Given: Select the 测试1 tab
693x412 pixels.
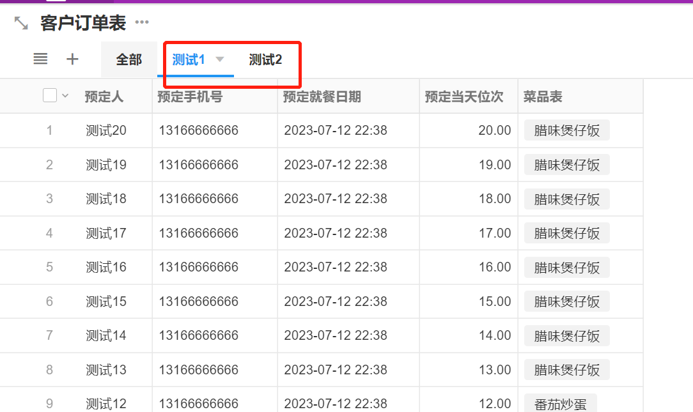Looking at the screenshot, I should coord(189,59).
